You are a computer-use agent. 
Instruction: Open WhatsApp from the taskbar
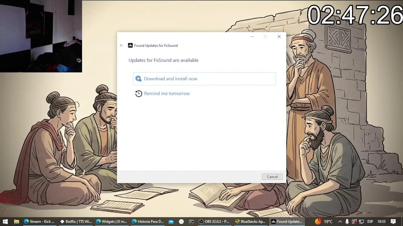tap(181, 222)
